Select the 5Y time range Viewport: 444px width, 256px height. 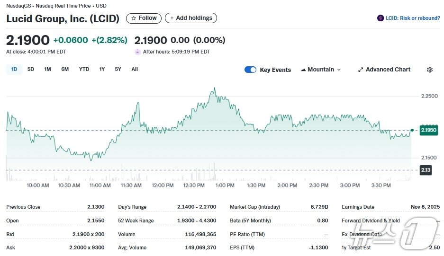click(x=118, y=69)
